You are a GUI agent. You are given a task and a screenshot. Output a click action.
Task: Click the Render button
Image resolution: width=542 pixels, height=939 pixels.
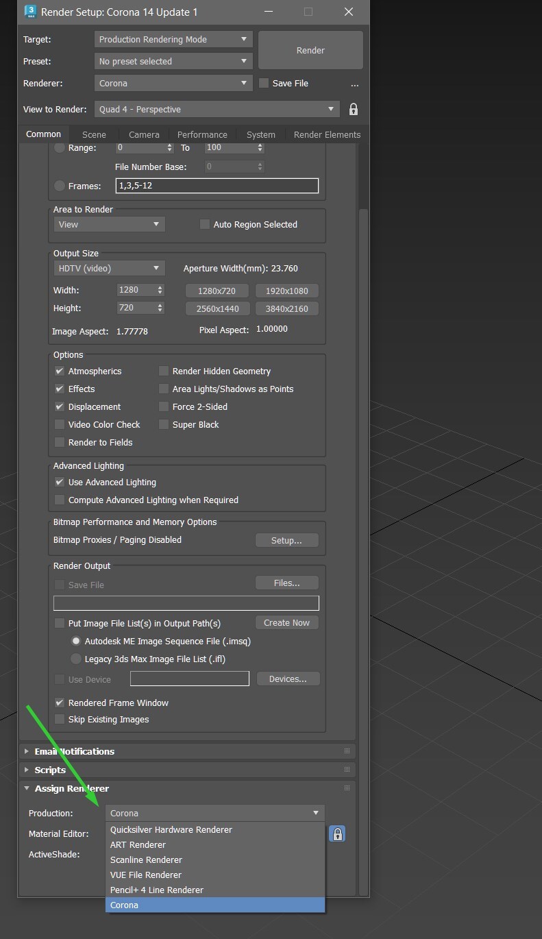[x=310, y=50]
